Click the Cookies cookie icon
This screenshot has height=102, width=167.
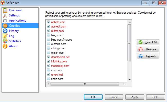[x=5, y=26]
